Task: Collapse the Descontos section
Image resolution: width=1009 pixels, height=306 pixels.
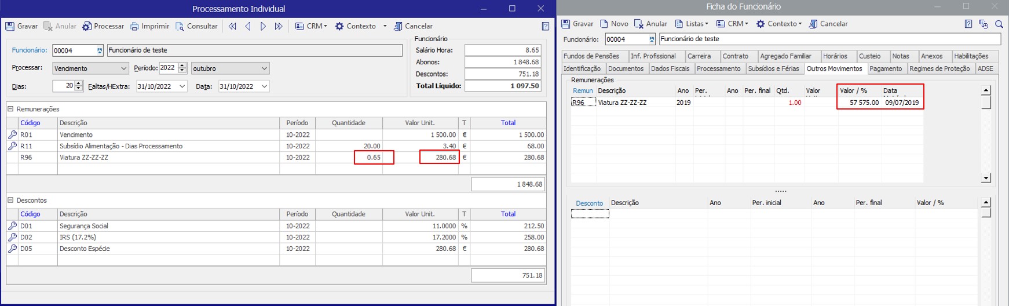Action: [x=10, y=201]
